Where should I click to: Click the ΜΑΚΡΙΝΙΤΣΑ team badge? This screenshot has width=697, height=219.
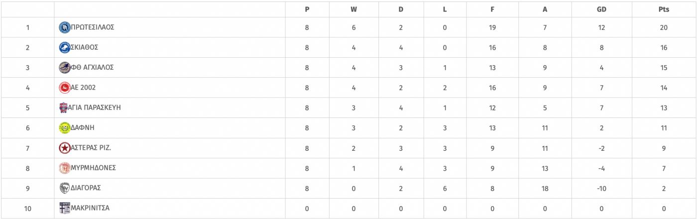pyautogui.click(x=64, y=208)
